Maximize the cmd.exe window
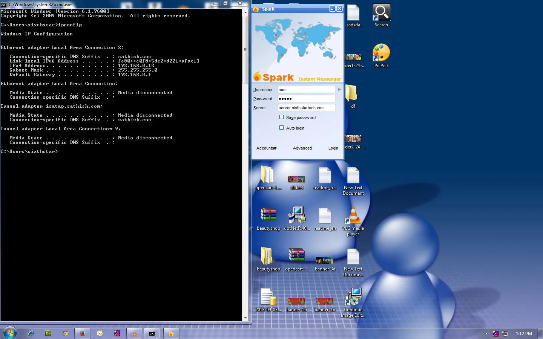 pyautogui.click(x=225, y=3)
